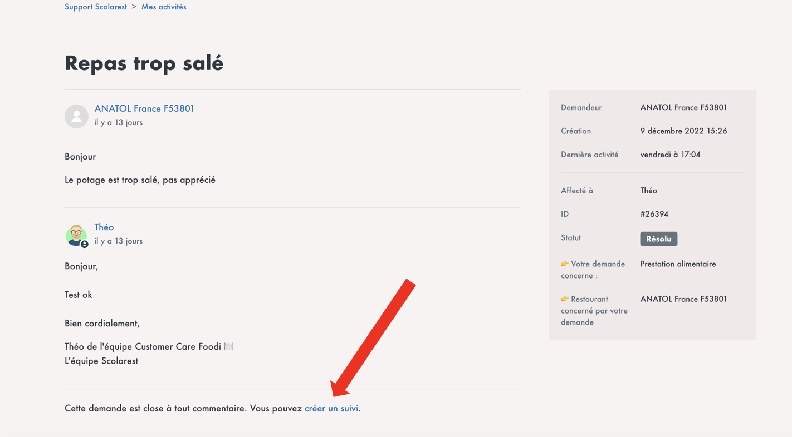
Task: Click the Repas trop salé title
Action: click(x=144, y=63)
